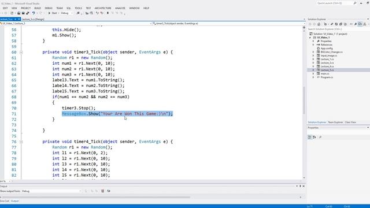Expand the BGColor_Changer.cs node
Viewport: 370px width, 208px height.
tap(313, 52)
